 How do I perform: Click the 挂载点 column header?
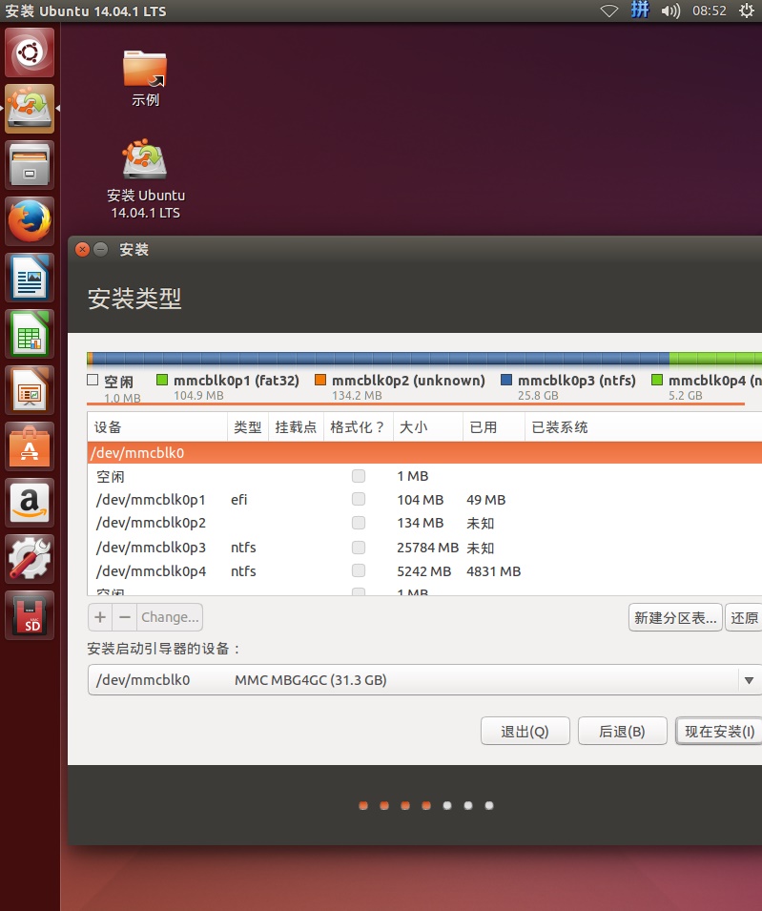pyautogui.click(x=297, y=427)
